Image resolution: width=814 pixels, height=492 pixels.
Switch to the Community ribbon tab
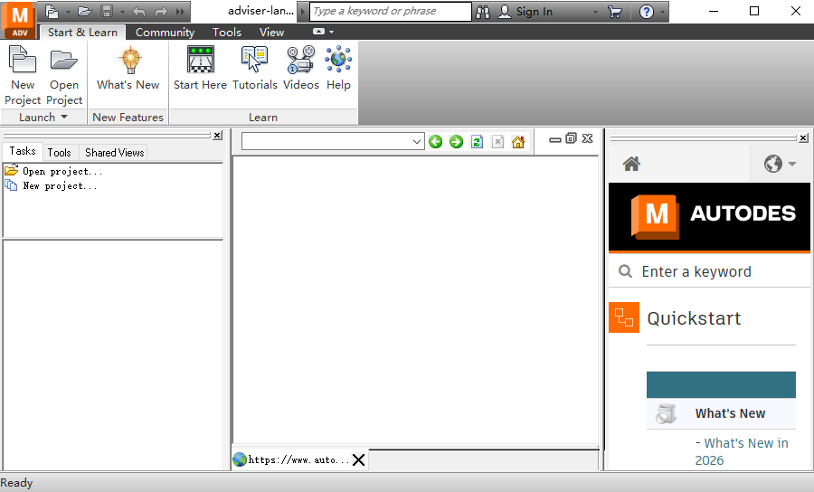166,33
